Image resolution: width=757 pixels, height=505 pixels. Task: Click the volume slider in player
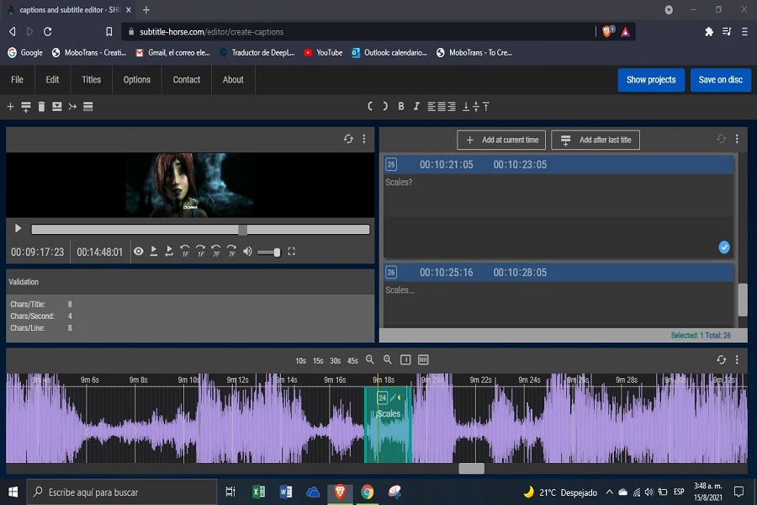click(x=269, y=252)
